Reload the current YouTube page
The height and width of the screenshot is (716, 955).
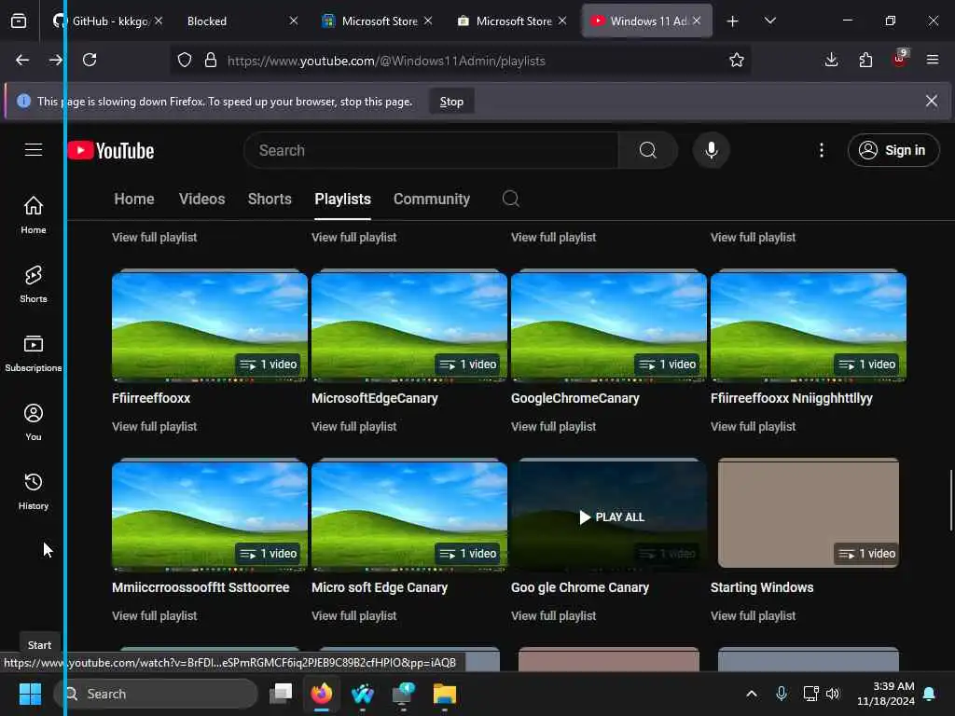click(x=90, y=60)
